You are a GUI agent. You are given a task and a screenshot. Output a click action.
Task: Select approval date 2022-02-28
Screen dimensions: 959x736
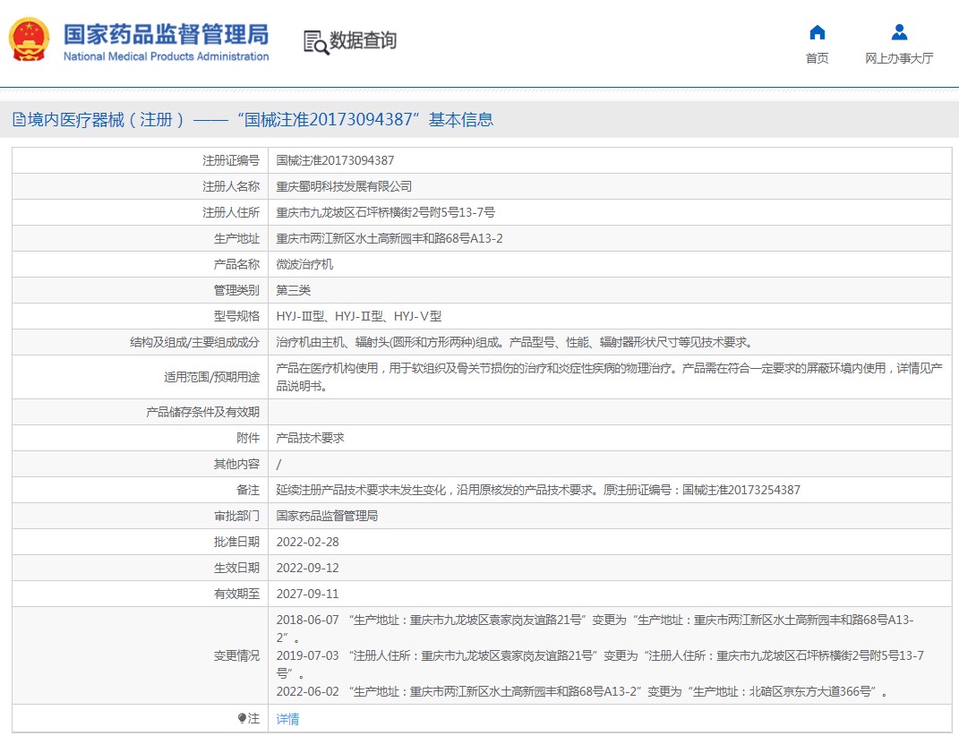(308, 542)
